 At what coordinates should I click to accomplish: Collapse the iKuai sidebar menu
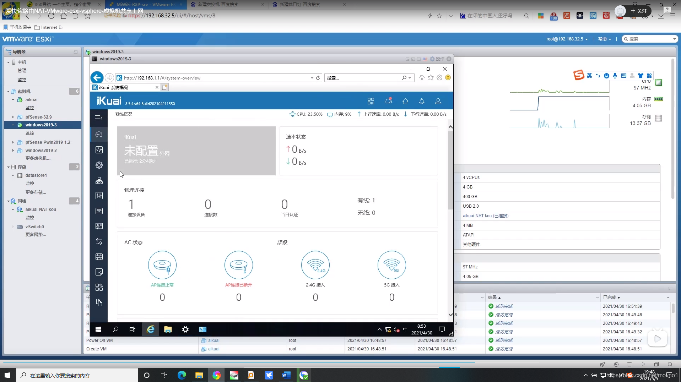click(x=99, y=118)
